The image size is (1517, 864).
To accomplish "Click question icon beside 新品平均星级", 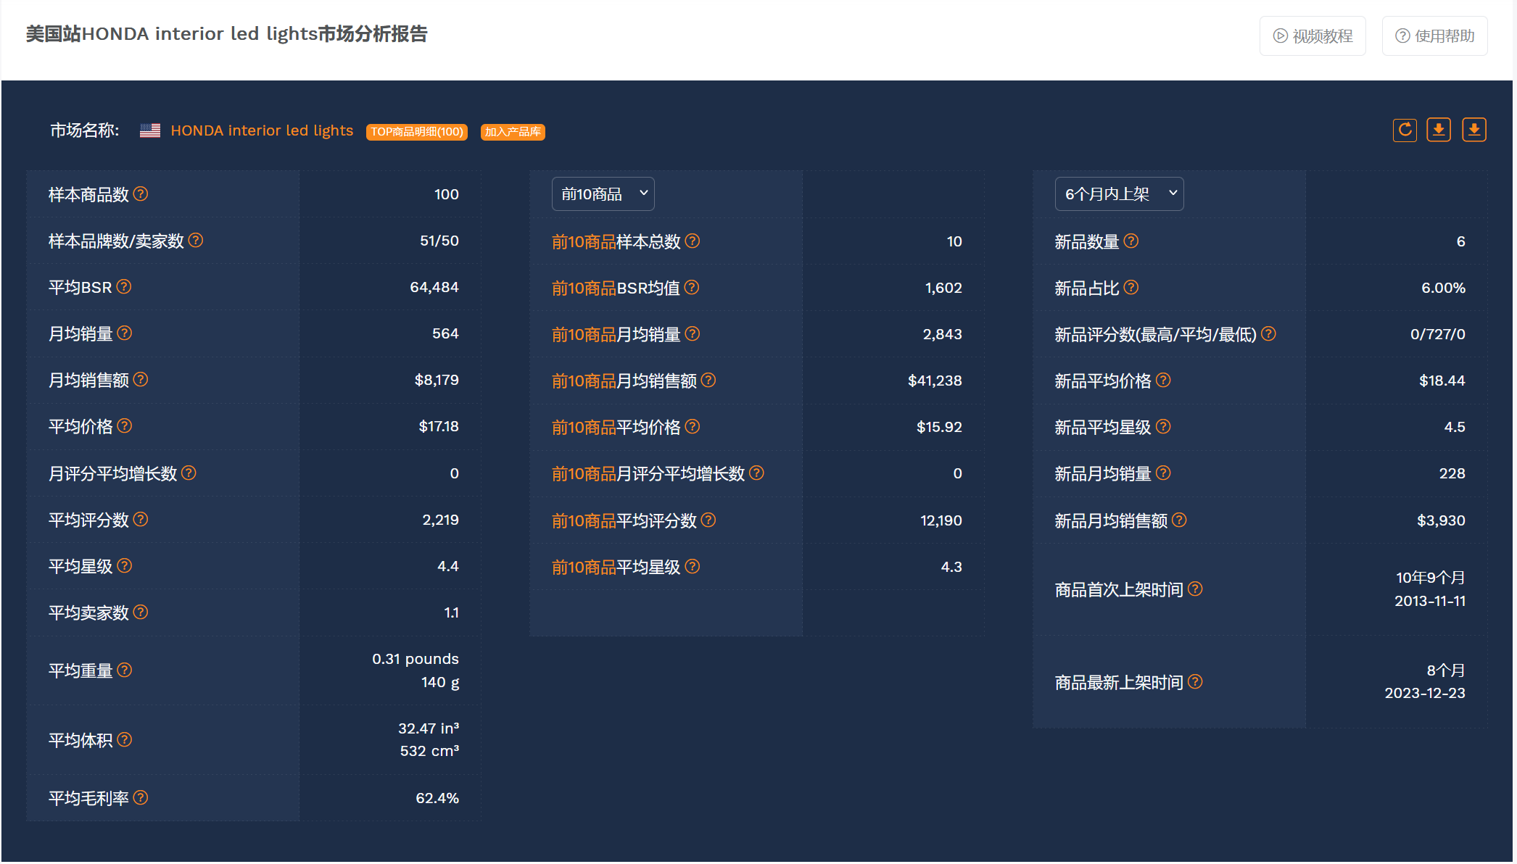I will click(x=1163, y=427).
